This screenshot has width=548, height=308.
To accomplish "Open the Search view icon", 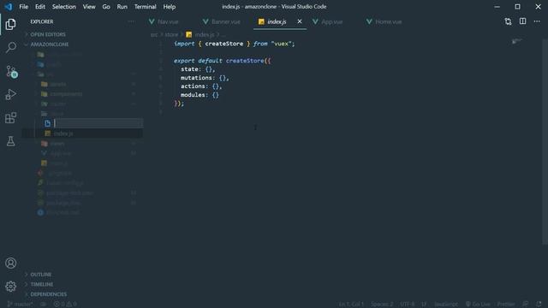I will pos(10,47).
